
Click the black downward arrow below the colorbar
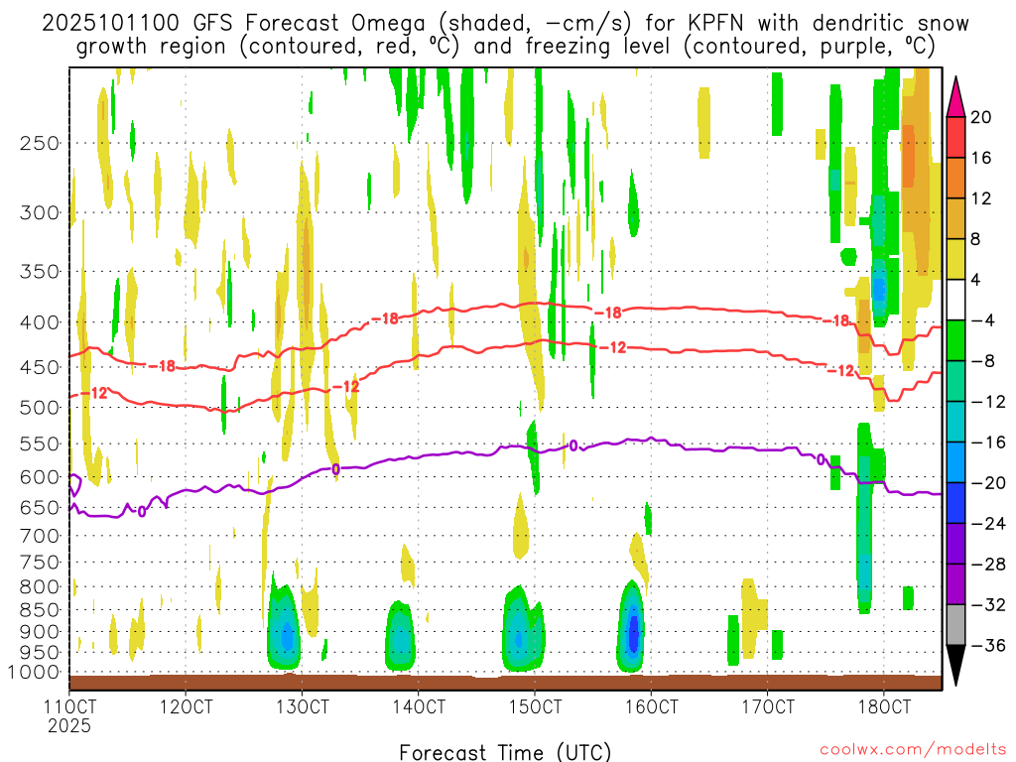956,667
